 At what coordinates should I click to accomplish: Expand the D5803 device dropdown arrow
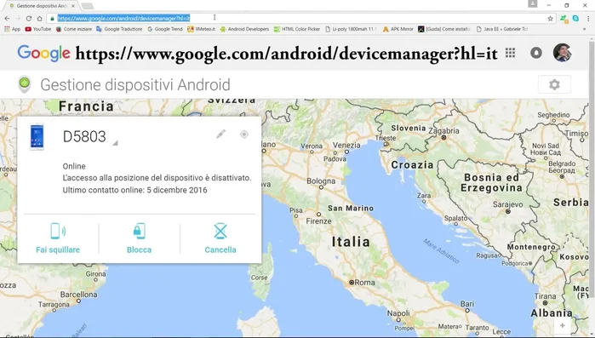(x=116, y=143)
